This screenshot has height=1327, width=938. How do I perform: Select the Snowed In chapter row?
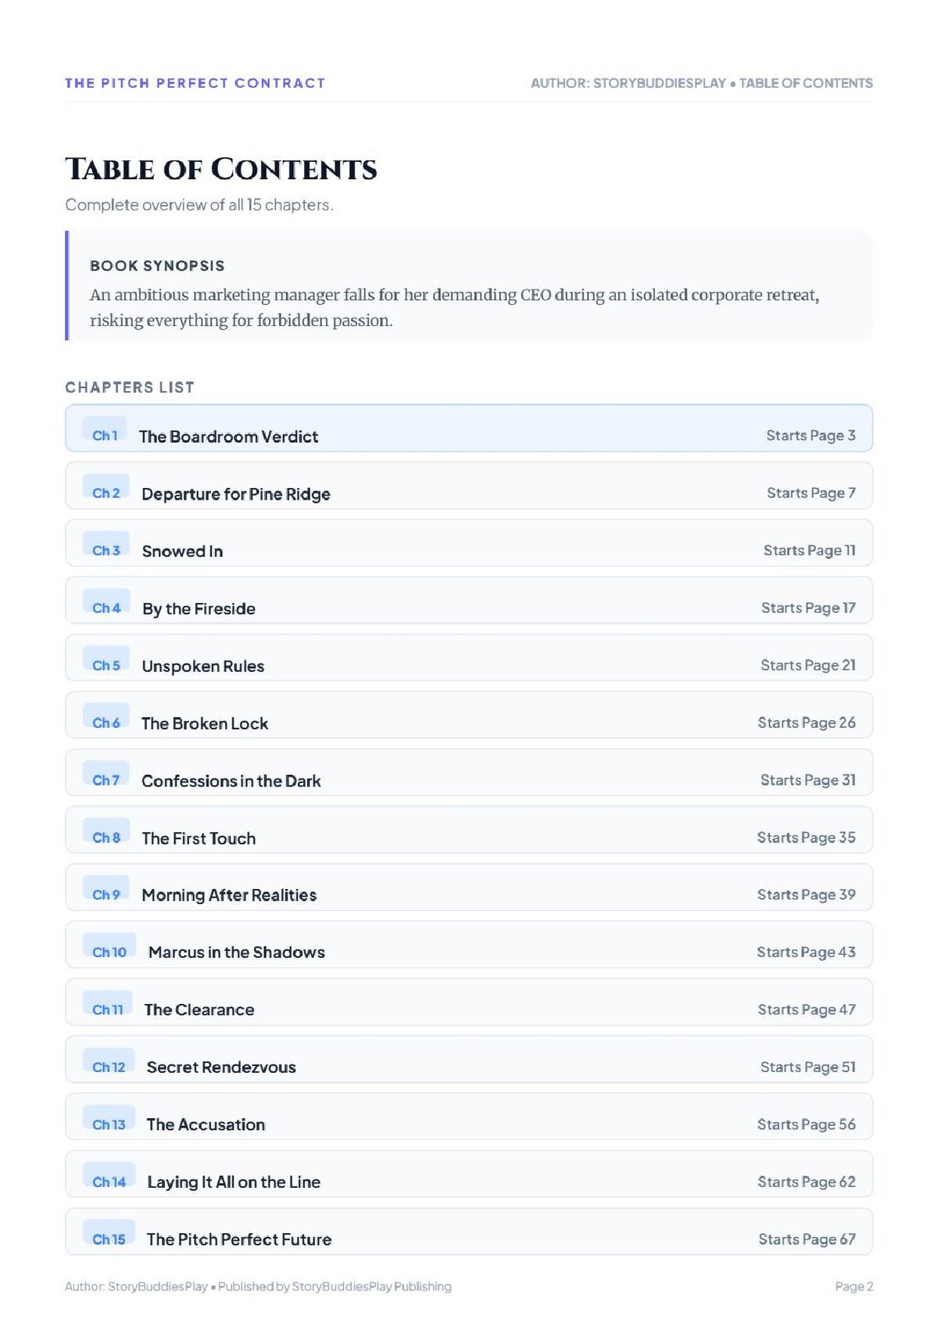coord(469,543)
